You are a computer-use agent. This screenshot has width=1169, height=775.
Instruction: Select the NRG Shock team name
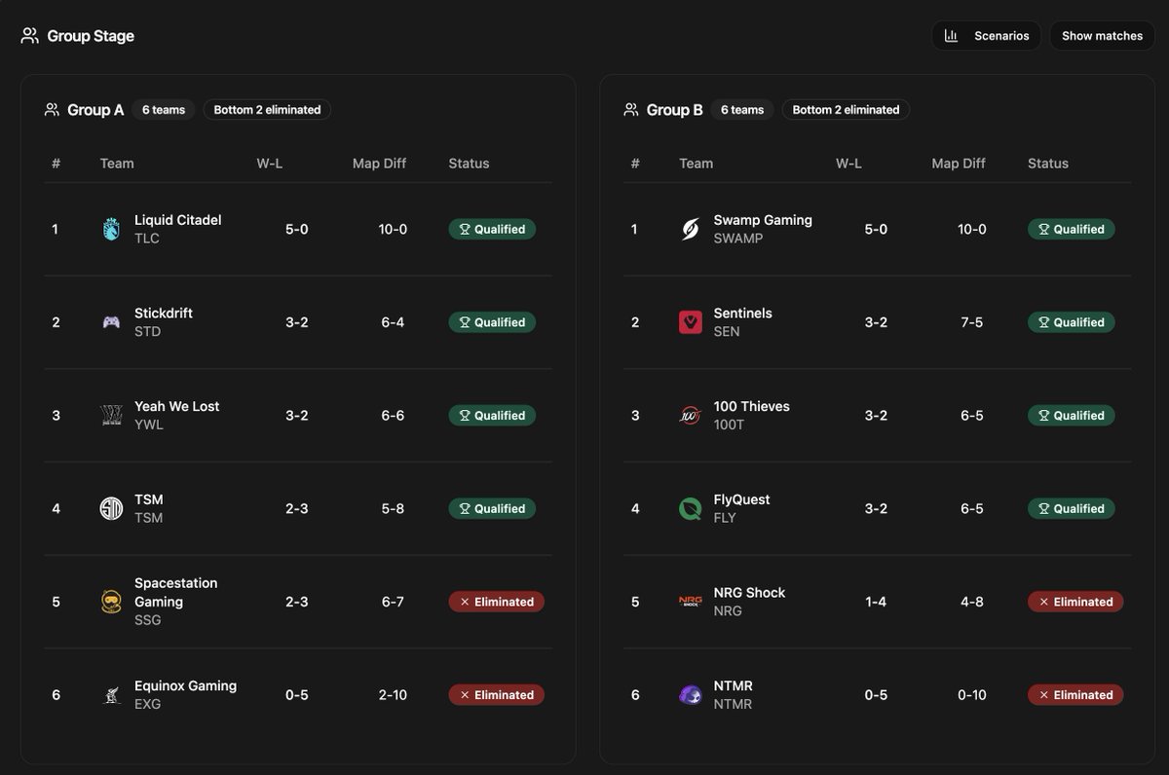[x=749, y=593]
